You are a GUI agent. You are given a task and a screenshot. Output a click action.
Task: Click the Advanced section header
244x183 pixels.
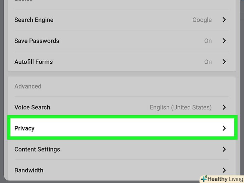28,86
